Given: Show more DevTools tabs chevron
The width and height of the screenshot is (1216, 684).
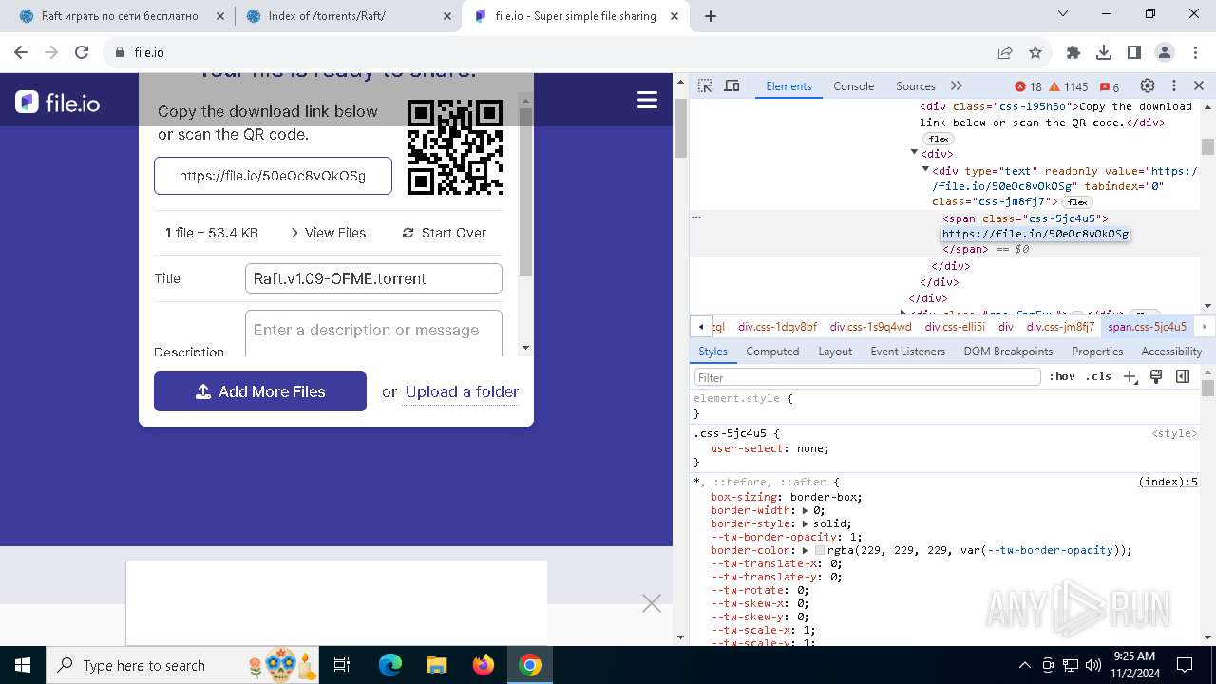Looking at the screenshot, I should (x=957, y=85).
